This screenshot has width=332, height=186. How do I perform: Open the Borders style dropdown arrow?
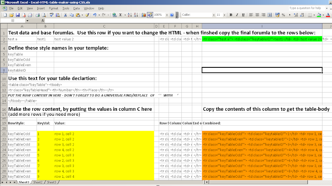(x=314, y=15)
